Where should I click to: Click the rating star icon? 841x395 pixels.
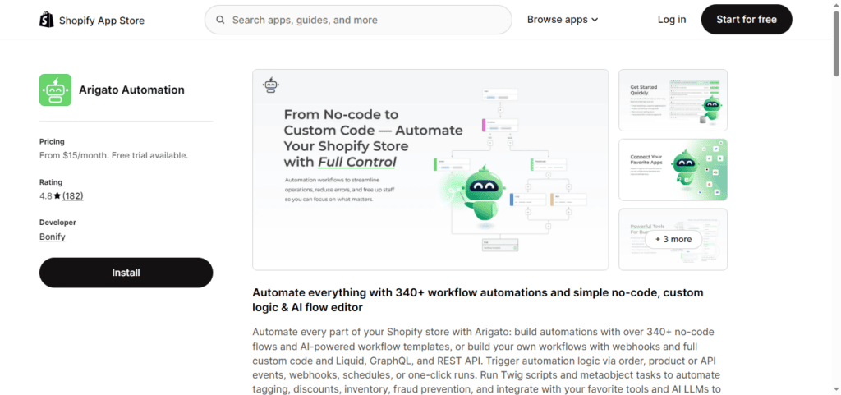[57, 196]
